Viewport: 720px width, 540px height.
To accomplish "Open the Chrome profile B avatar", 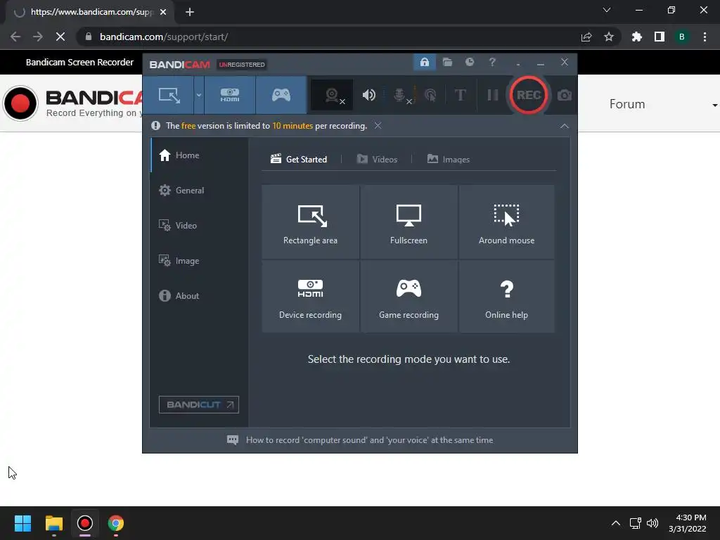I will (x=681, y=37).
